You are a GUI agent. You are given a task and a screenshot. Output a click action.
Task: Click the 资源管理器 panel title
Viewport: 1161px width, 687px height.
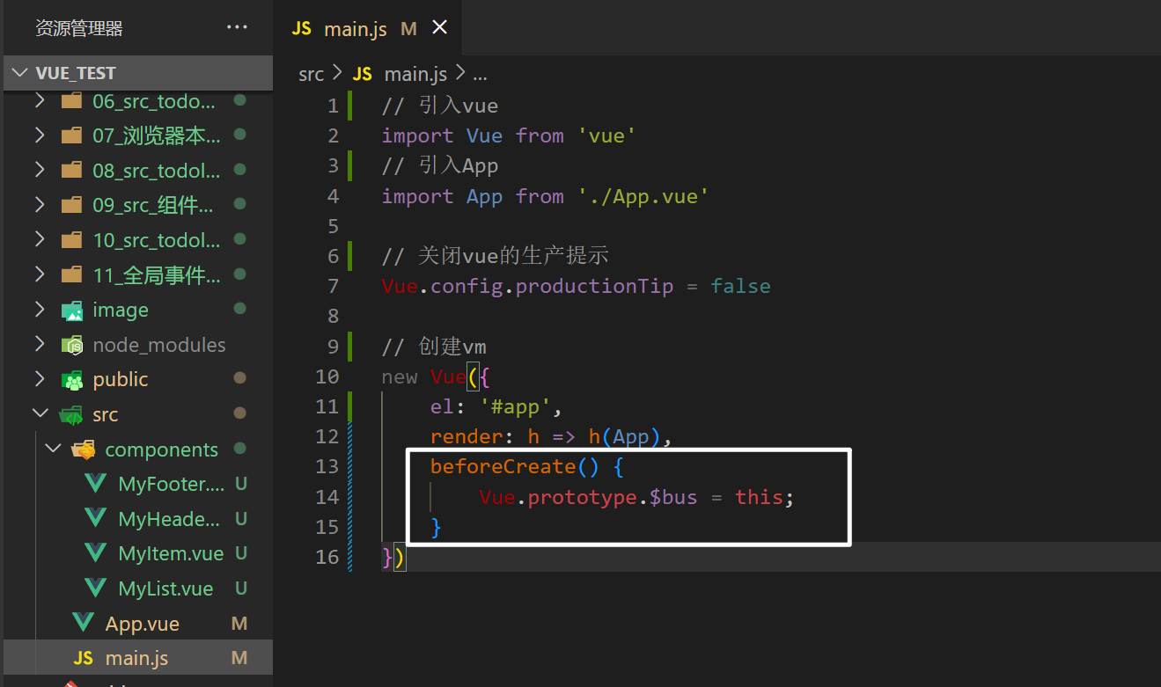79,28
